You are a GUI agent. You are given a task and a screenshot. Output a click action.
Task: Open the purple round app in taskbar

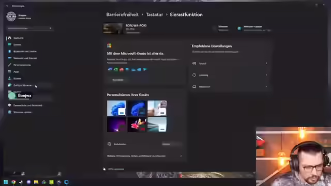pyautogui.click(x=28, y=182)
